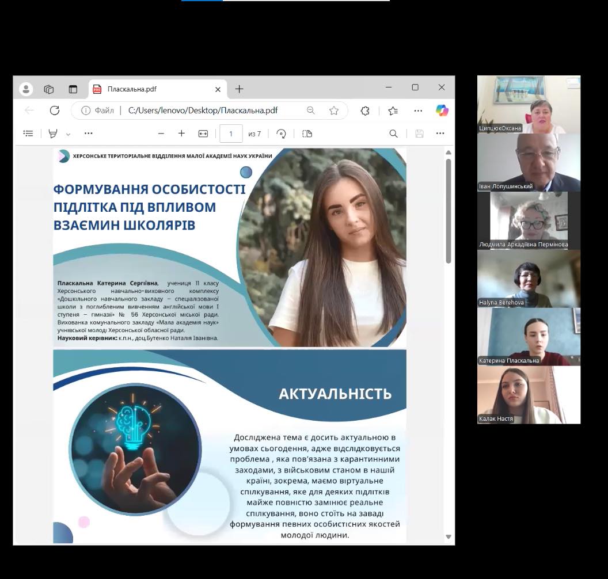Zoom out the PDF with minus button
This screenshot has height=579, width=608.
tap(161, 134)
